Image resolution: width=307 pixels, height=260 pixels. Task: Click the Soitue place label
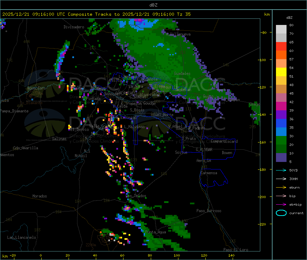pyautogui.click(x=181, y=152)
